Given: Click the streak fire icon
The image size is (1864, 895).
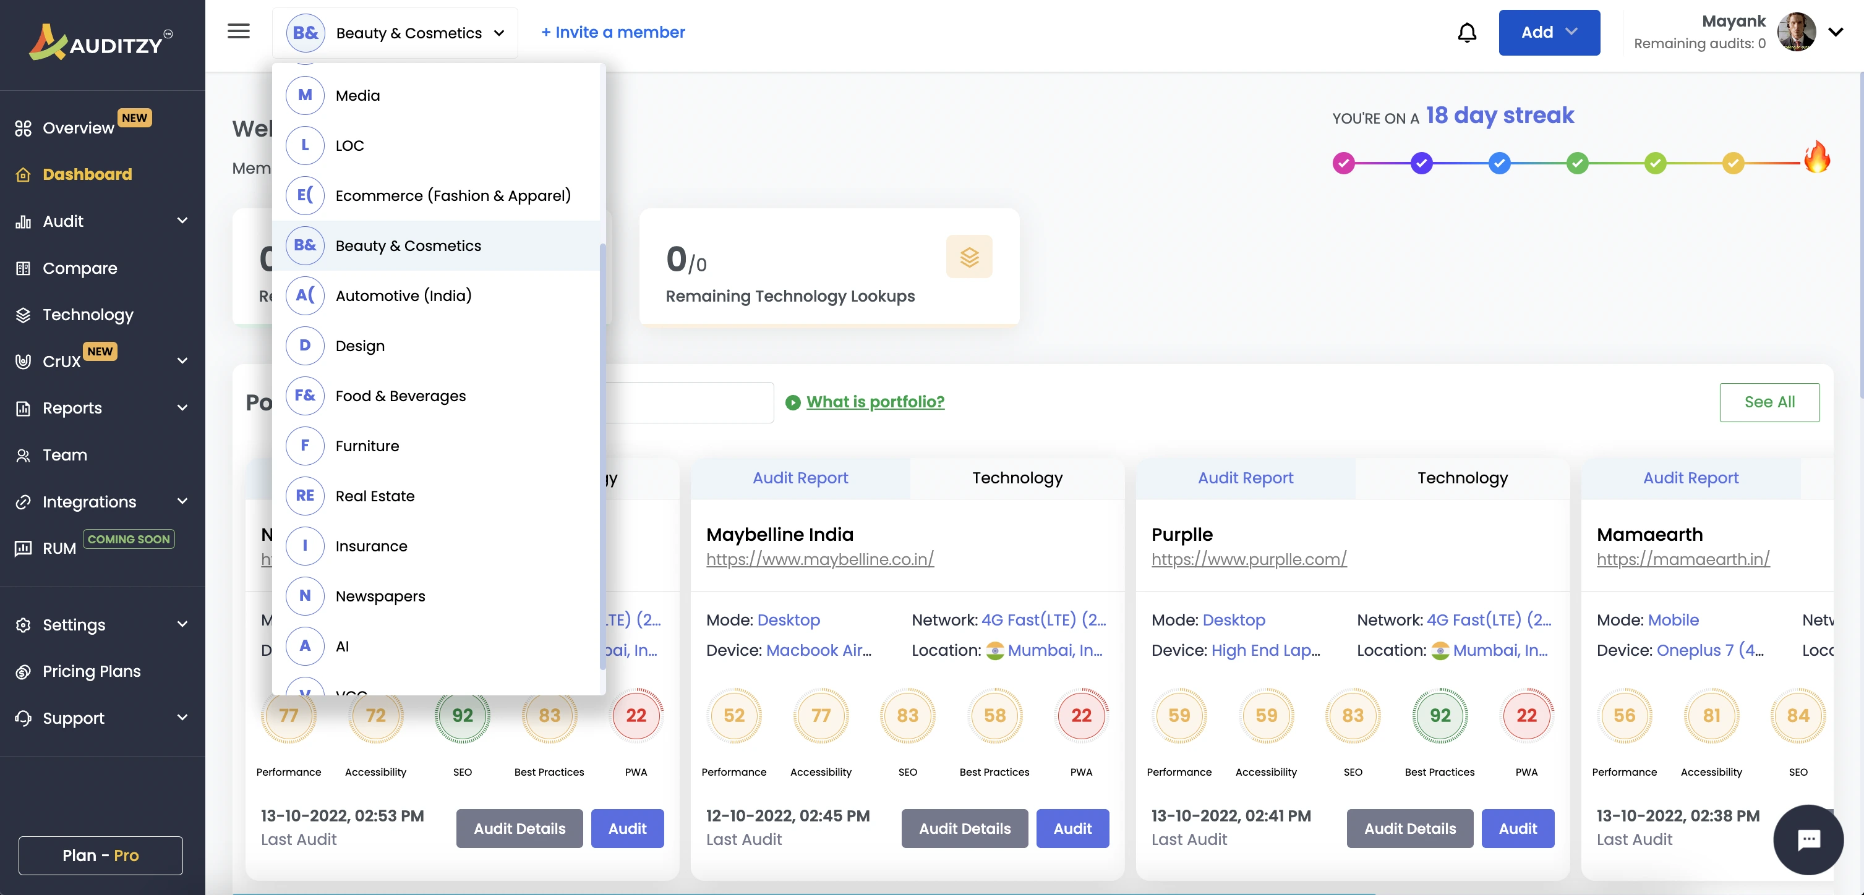Looking at the screenshot, I should 1816,157.
